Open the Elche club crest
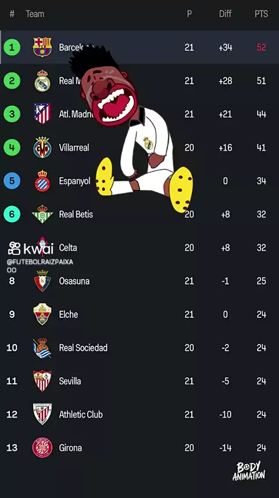The height and width of the screenshot is (498, 279). 42,314
